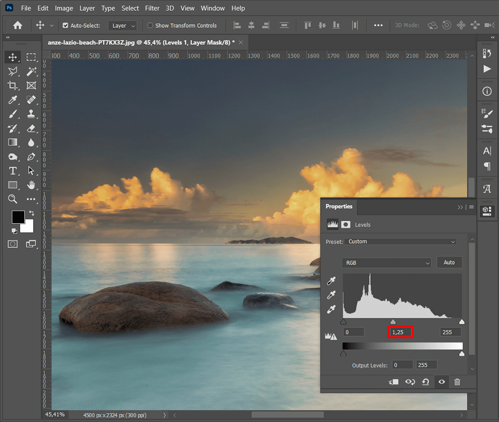
Task: Select the History Brush tool
Action: [13, 128]
